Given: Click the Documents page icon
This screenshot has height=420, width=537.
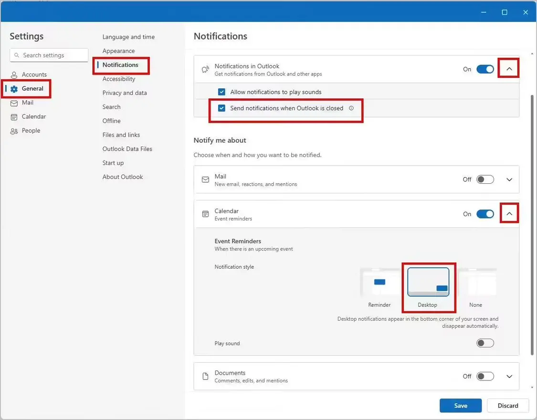Looking at the screenshot, I should tap(205, 377).
